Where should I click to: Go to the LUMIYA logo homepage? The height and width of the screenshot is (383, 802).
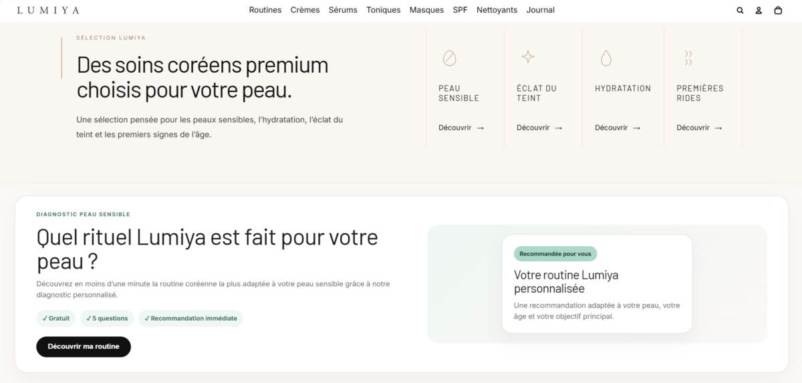[48, 10]
